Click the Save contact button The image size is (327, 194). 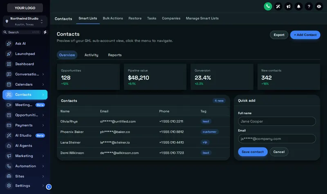(x=253, y=152)
